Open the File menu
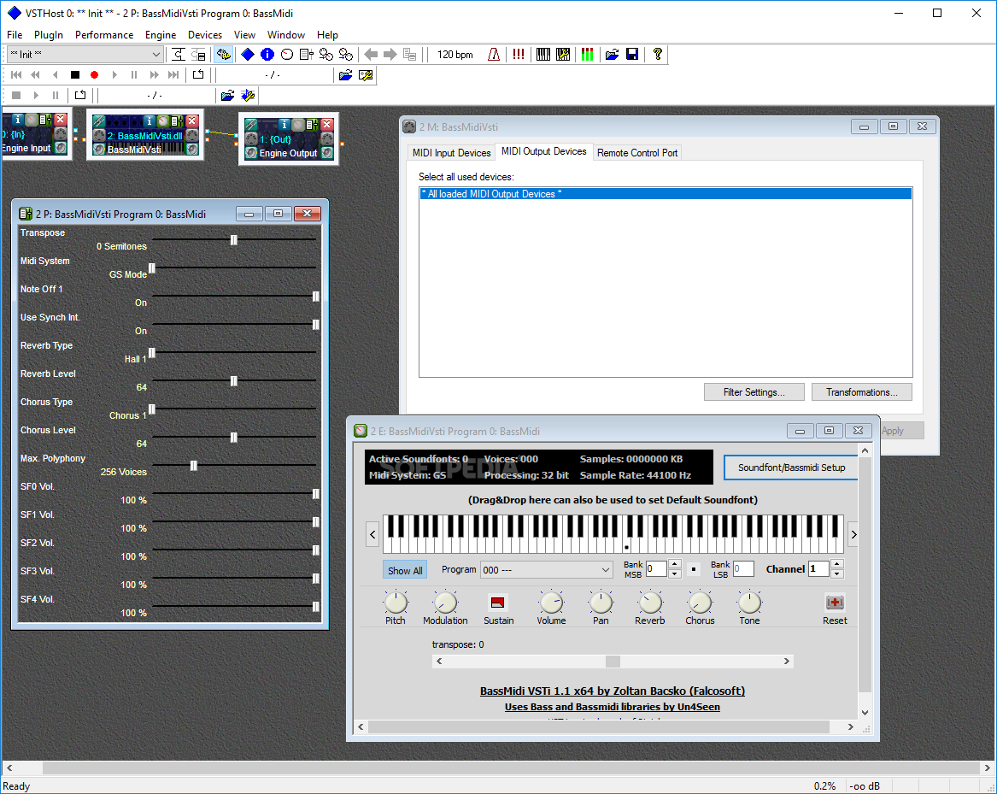Image resolution: width=997 pixels, height=794 pixels. [x=15, y=35]
